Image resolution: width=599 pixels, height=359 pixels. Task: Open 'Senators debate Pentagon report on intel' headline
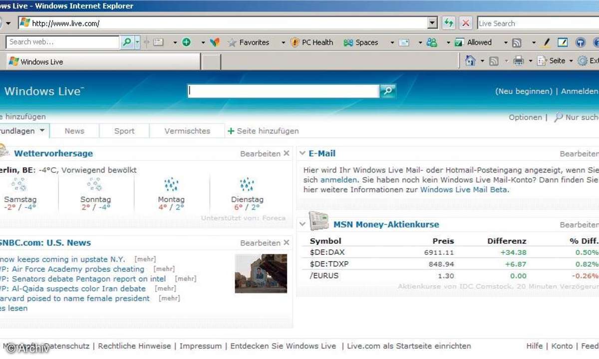tap(89, 279)
